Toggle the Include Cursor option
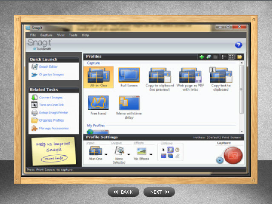The image size is (272, 204). pyautogui.click(x=163, y=150)
